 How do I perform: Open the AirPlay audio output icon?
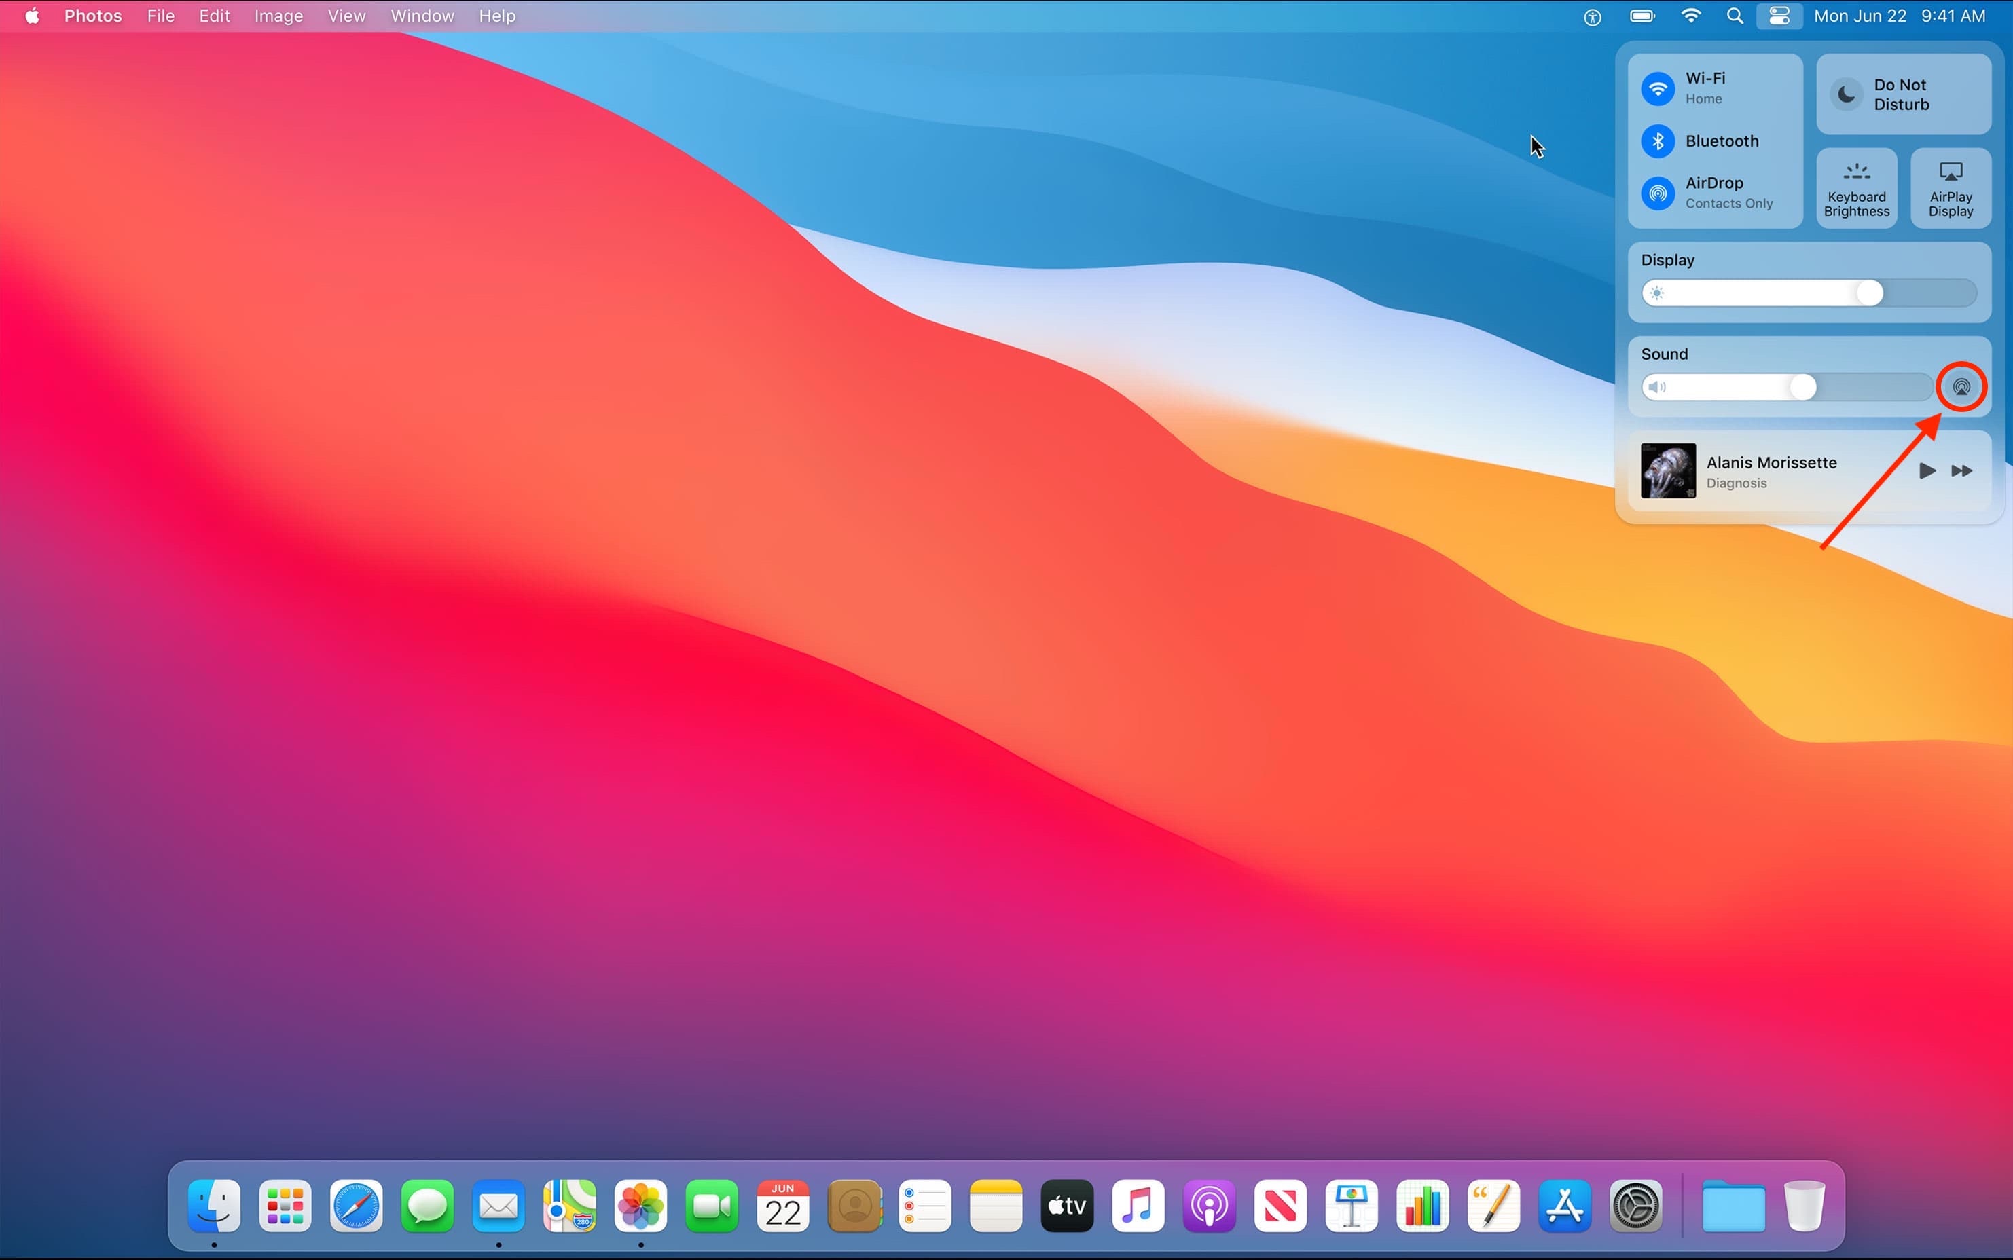pyautogui.click(x=1961, y=387)
